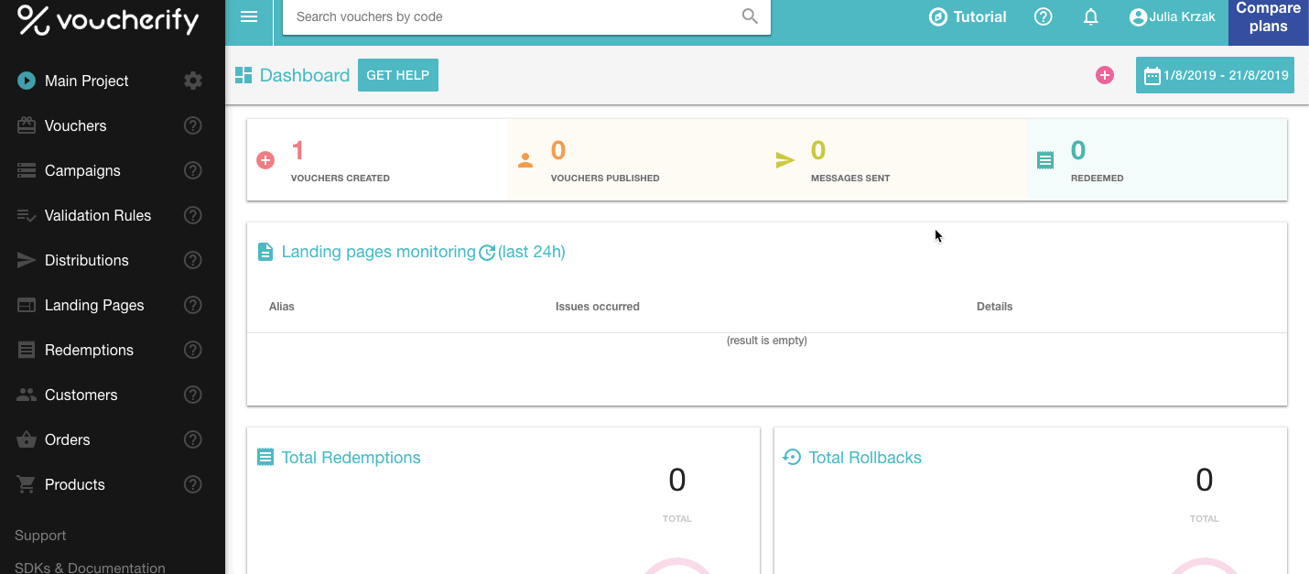
Task: Click the Dashboard grid icon
Action: tap(243, 75)
